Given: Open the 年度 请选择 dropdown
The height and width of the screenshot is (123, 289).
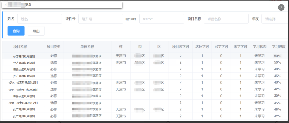Looking at the screenshot, I should click(275, 19).
